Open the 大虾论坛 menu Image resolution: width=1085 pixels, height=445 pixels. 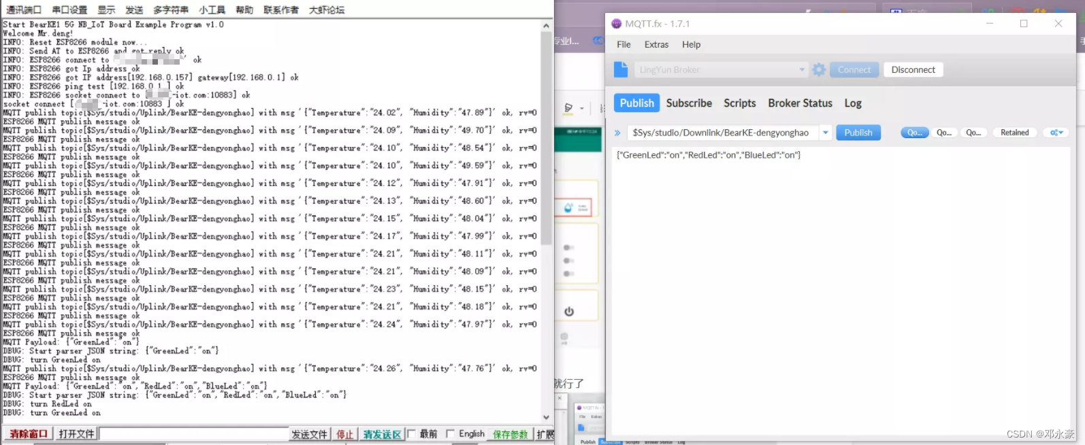(327, 10)
